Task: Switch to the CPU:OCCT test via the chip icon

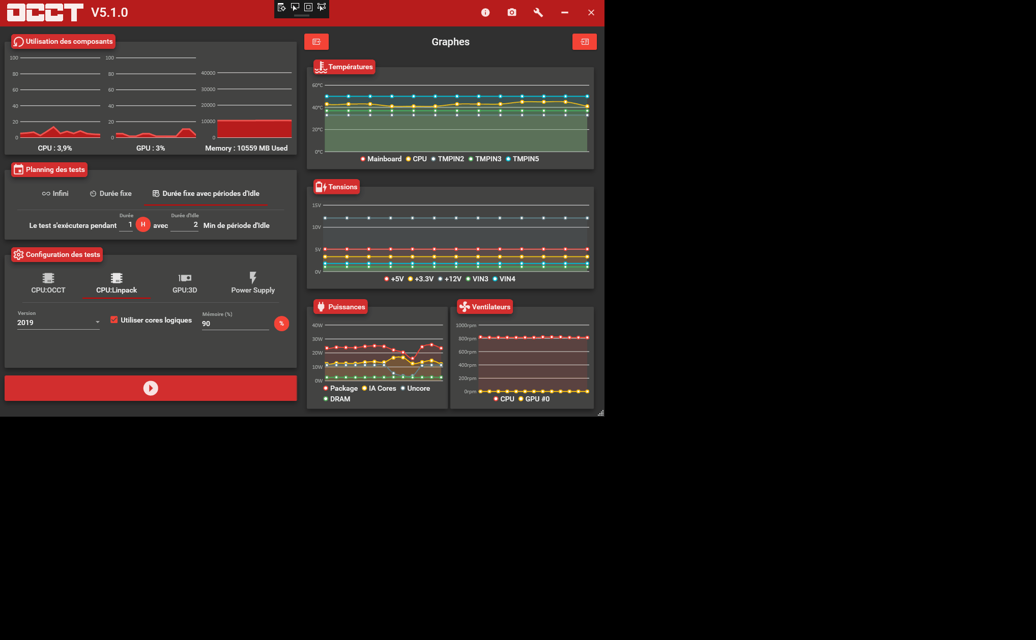Action: tap(48, 283)
